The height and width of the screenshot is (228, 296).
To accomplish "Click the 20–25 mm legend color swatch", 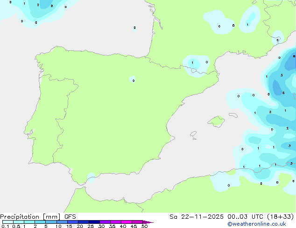I will click(x=84, y=222).
